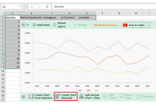This screenshot has height=105, width=156.
Task: Click cell in column A containing 12
Action: [13, 67]
